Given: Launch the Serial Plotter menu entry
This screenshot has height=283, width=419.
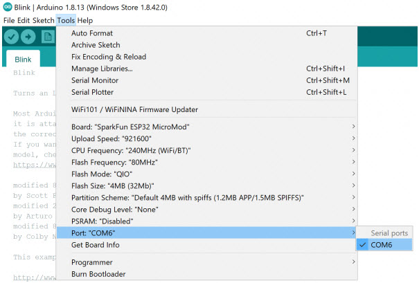Looking at the screenshot, I should pyautogui.click(x=92, y=92).
